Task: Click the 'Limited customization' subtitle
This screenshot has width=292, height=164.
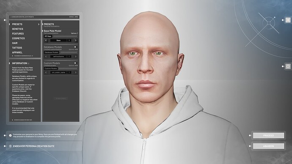Action: tap(52, 49)
